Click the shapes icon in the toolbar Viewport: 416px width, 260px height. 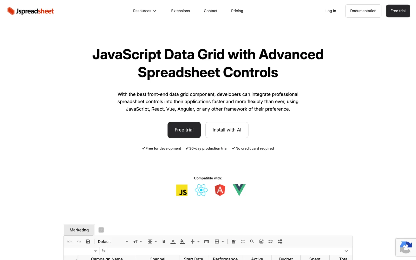coord(280,242)
